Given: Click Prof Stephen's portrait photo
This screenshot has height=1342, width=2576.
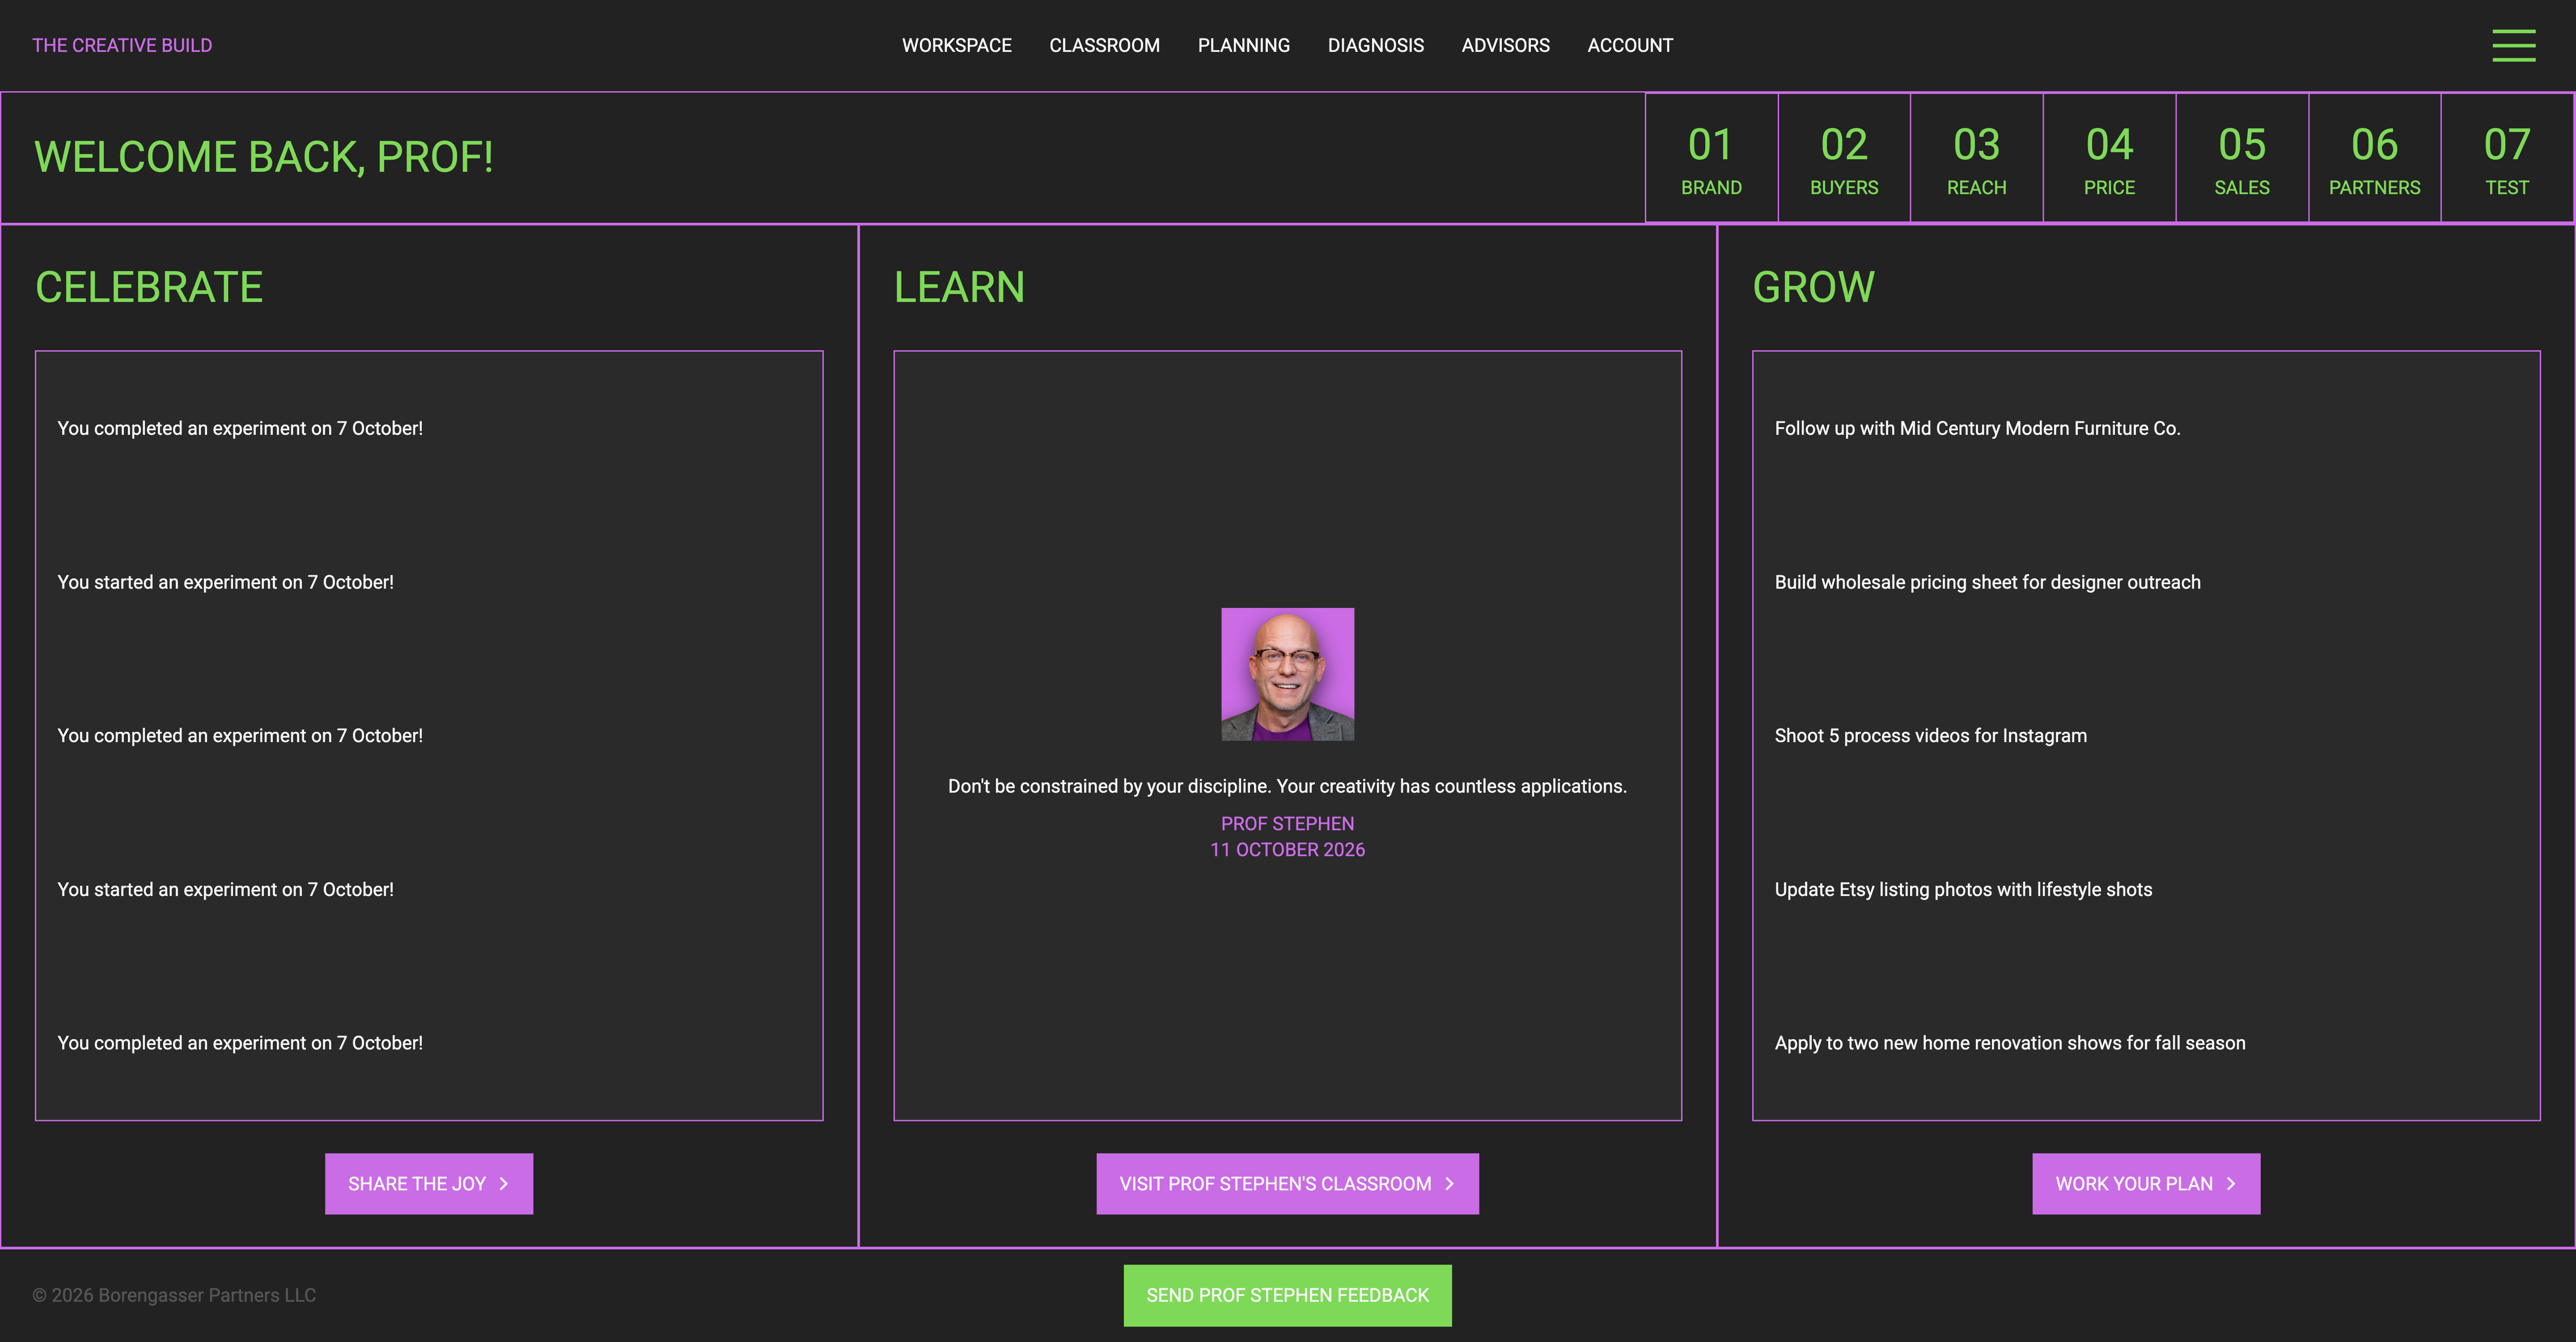Looking at the screenshot, I should click(1287, 674).
